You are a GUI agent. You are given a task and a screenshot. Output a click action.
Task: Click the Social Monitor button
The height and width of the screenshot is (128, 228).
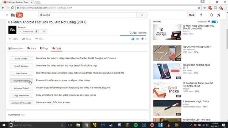pos(21,59)
